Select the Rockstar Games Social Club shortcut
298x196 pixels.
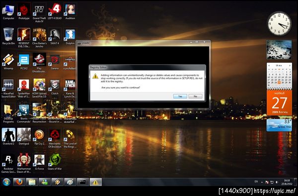click(8, 163)
